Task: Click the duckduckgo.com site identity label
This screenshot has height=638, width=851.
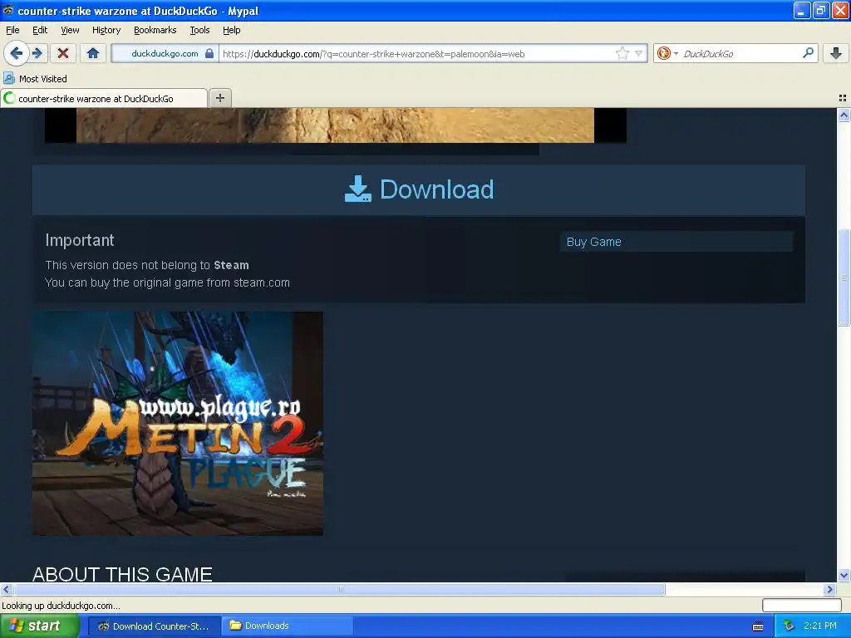Action: (x=165, y=53)
